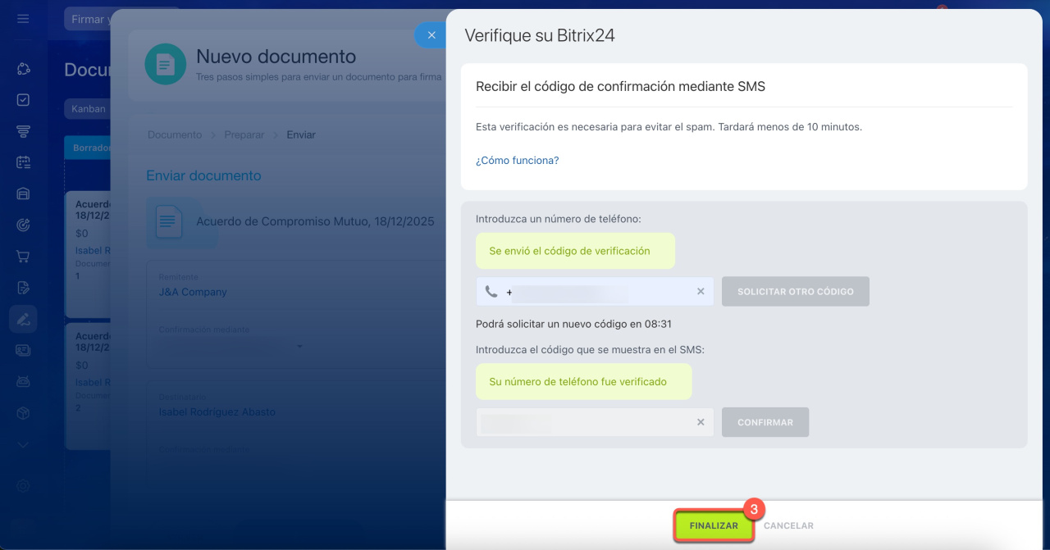1050x550 pixels.
Task: Click the Cancelar button
Action: coord(788,525)
